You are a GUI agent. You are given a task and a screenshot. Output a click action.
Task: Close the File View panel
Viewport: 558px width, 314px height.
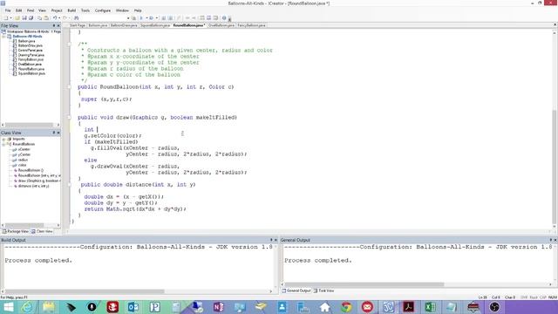58,25
